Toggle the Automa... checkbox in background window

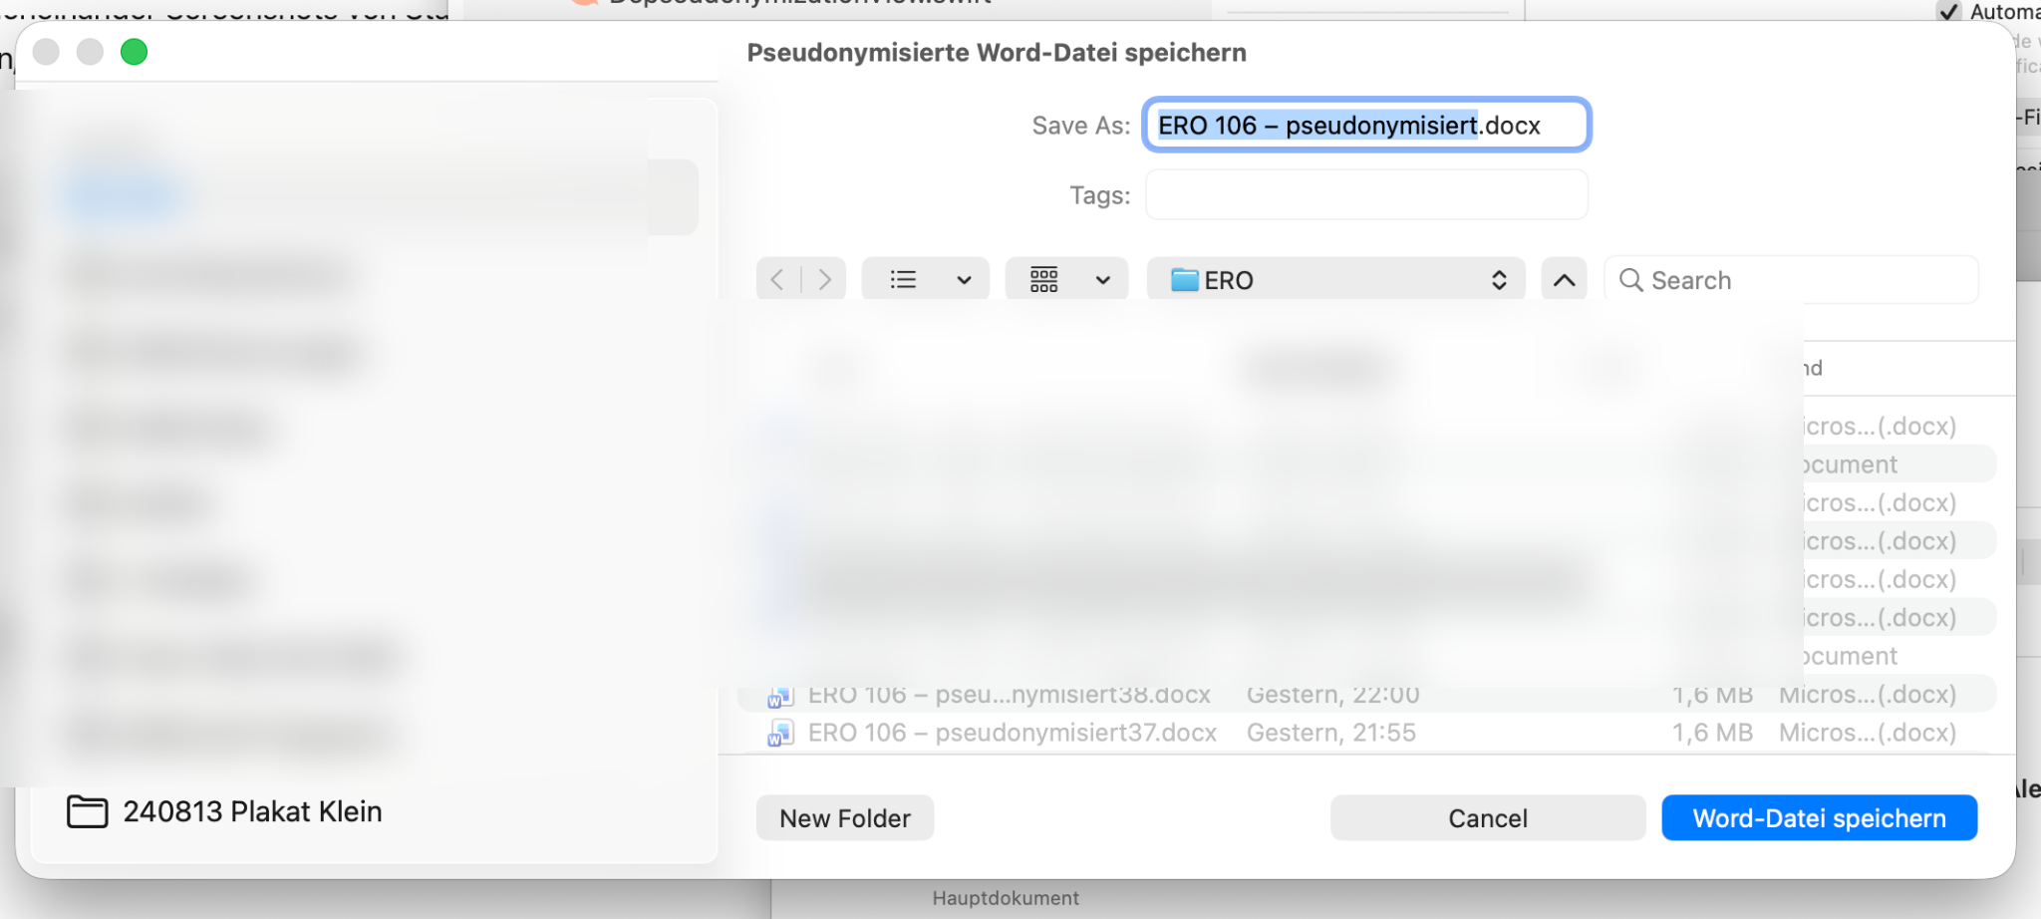pyautogui.click(x=1948, y=11)
